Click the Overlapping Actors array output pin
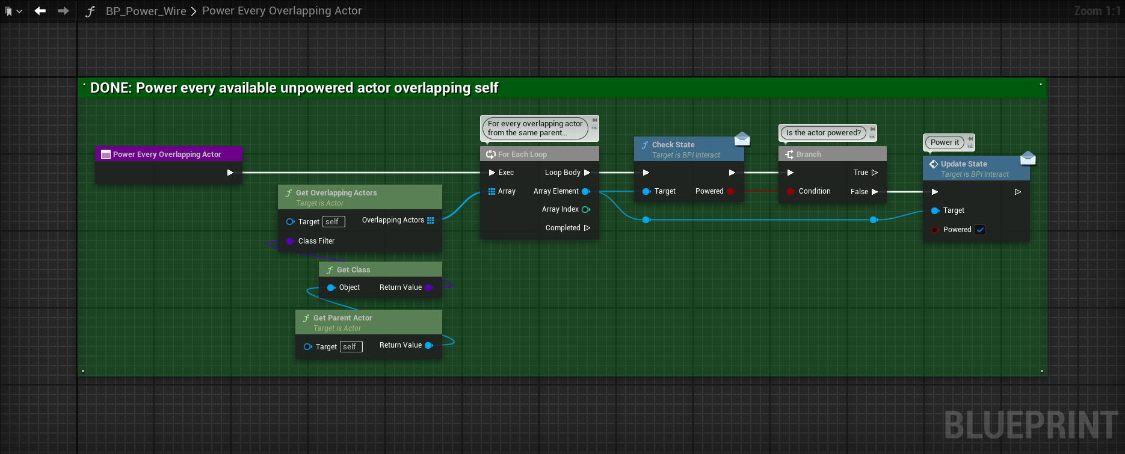This screenshot has width=1125, height=454. (430, 221)
